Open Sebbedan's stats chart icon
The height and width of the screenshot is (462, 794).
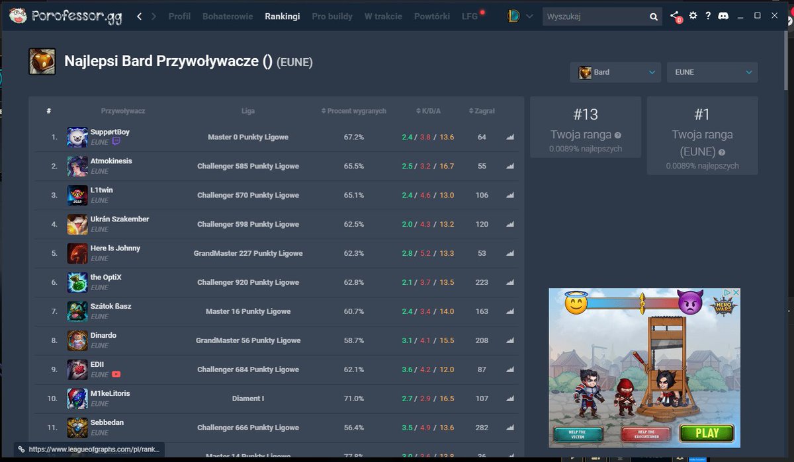pos(510,428)
